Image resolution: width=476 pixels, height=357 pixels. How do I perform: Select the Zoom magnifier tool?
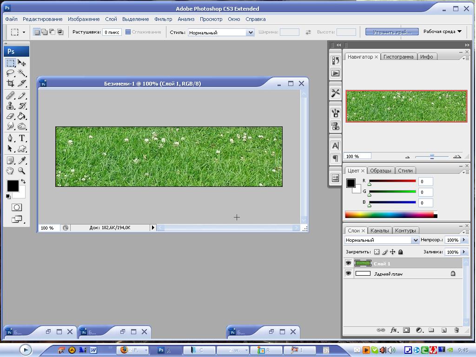(22, 171)
